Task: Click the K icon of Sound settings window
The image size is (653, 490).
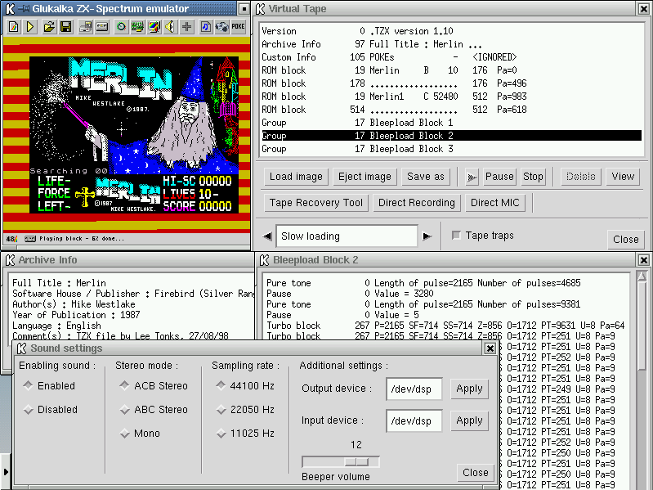Action: [21, 348]
